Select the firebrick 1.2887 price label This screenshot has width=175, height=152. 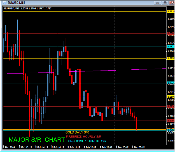(x=171, y=33)
